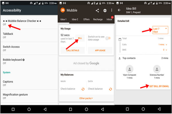Tap home circle in Accessibility screen navbar
This screenshot has height=114, width=172.
[29, 109]
